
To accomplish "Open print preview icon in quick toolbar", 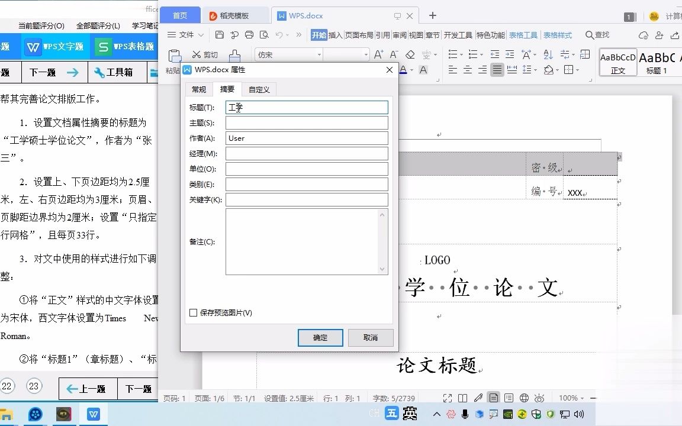I will (x=264, y=35).
